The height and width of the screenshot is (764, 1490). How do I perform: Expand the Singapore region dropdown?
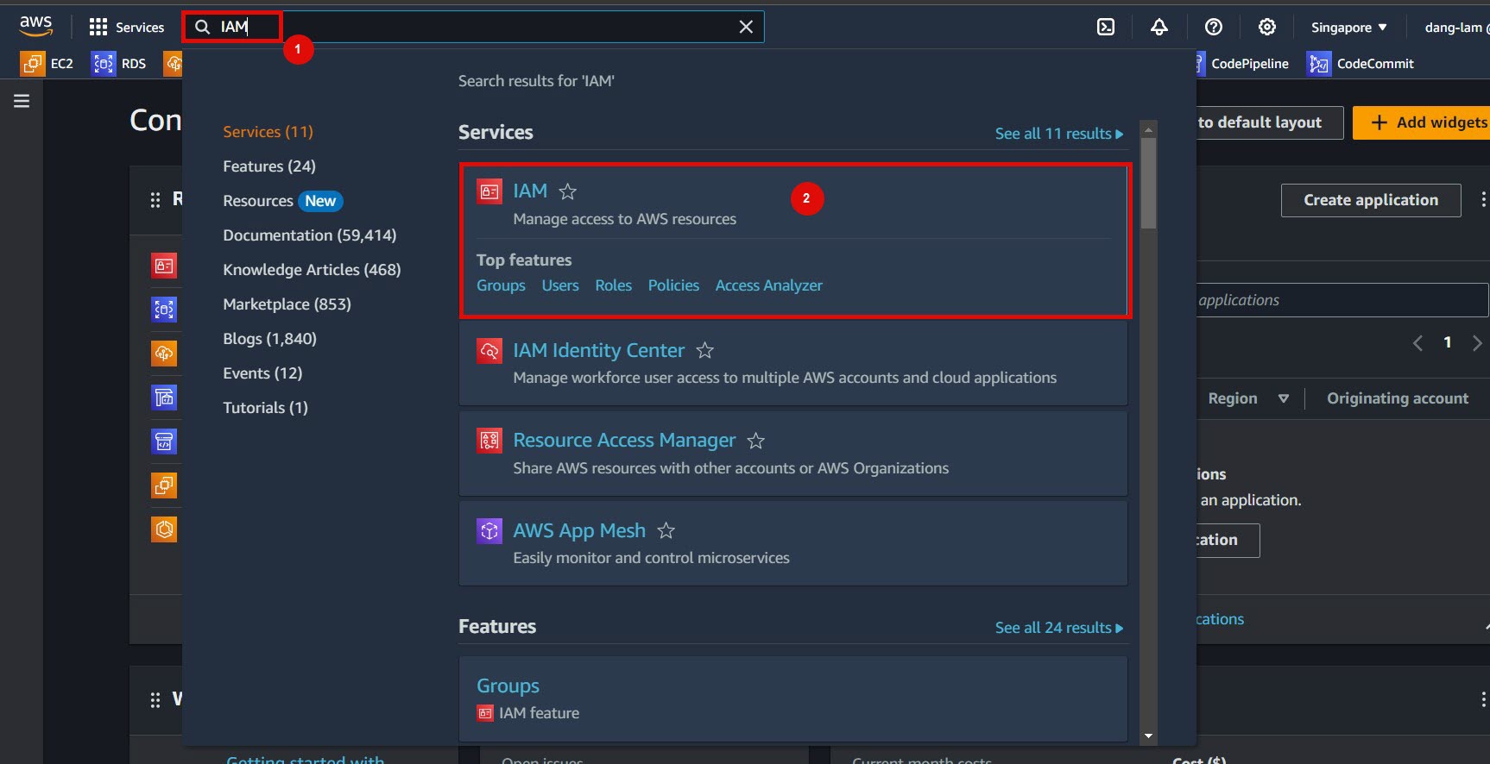coord(1349,28)
